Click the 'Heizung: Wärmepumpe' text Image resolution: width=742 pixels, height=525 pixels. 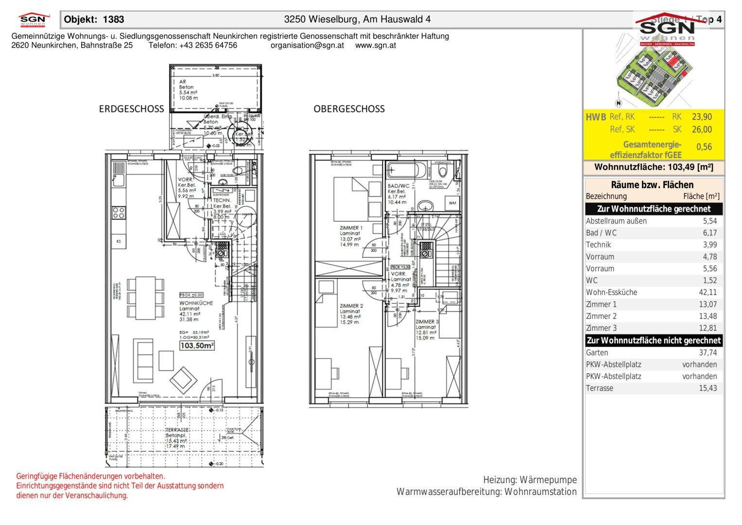[530, 480]
